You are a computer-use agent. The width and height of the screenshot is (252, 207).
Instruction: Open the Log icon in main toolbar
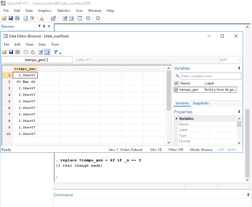(x=26, y=18)
